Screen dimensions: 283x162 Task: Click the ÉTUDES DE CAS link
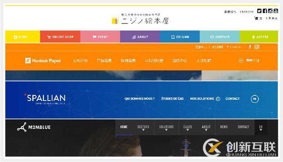pos(172,98)
